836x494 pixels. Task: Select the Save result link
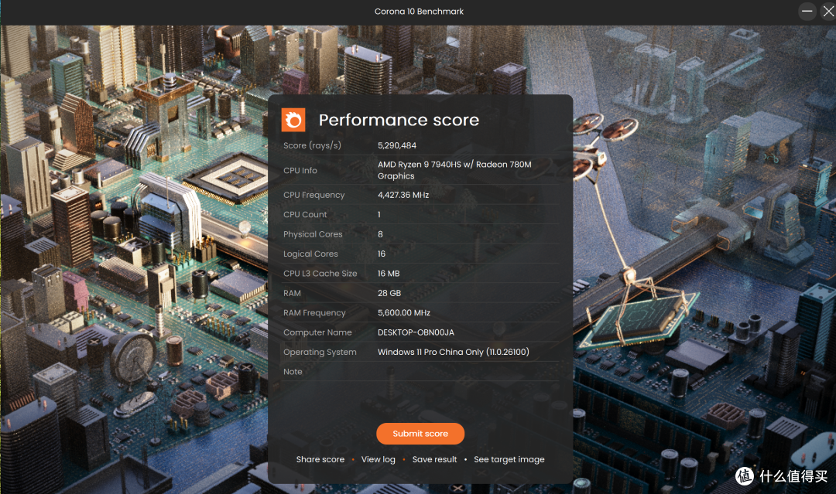(434, 459)
